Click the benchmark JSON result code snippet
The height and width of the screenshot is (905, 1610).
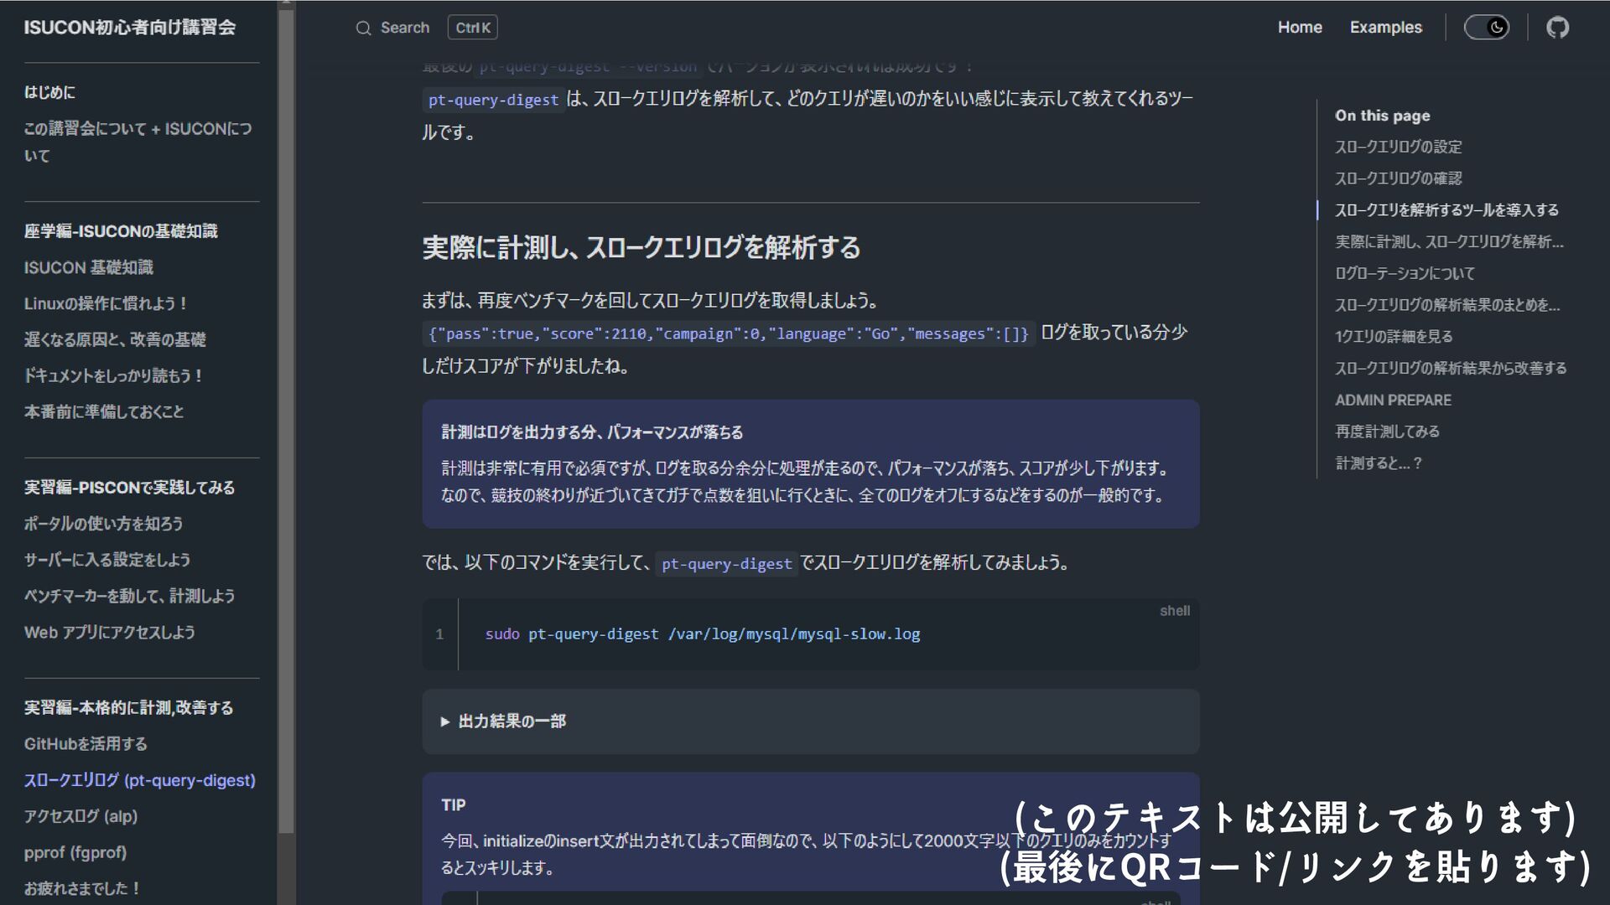728,334
